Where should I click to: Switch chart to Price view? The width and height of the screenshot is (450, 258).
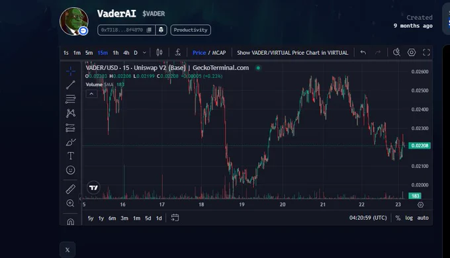199,53
